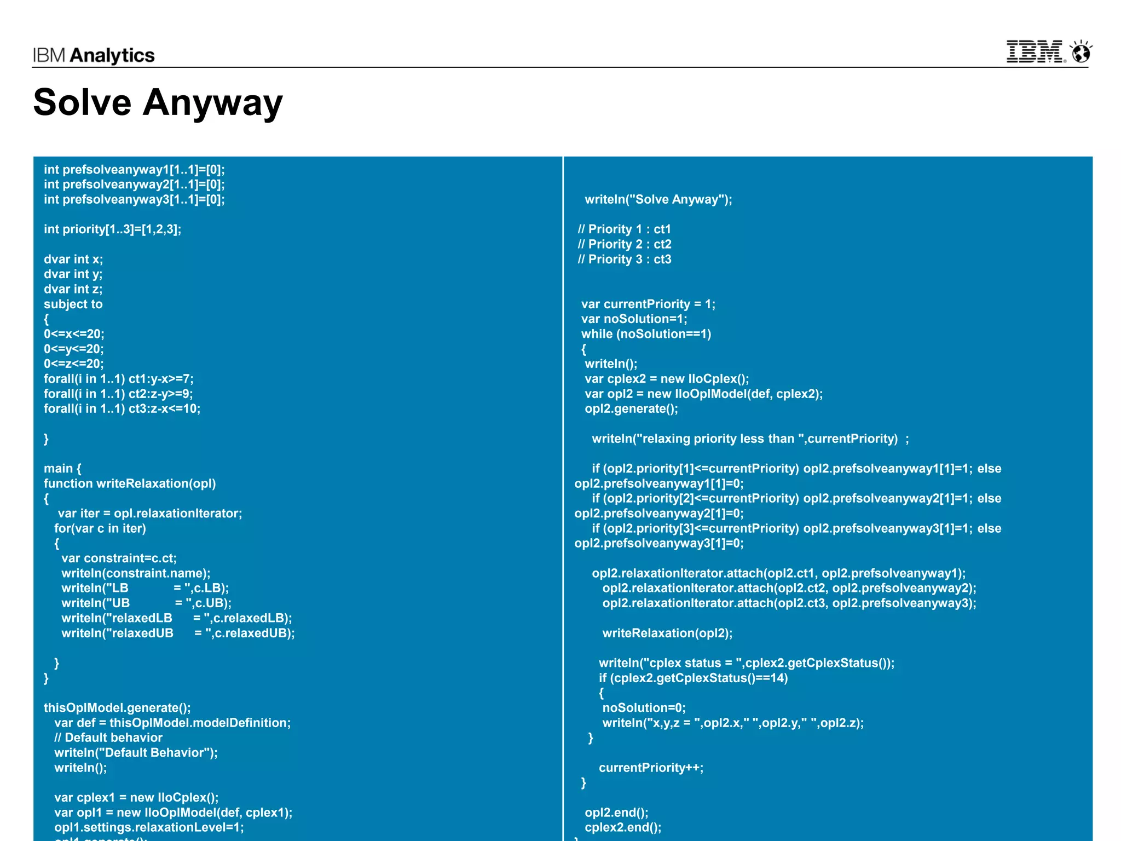Click constraint line 'ct2:z-y>=9;'
The height and width of the screenshot is (841, 1121).
[118, 394]
